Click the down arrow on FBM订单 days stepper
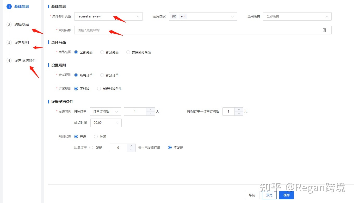 (239, 113)
